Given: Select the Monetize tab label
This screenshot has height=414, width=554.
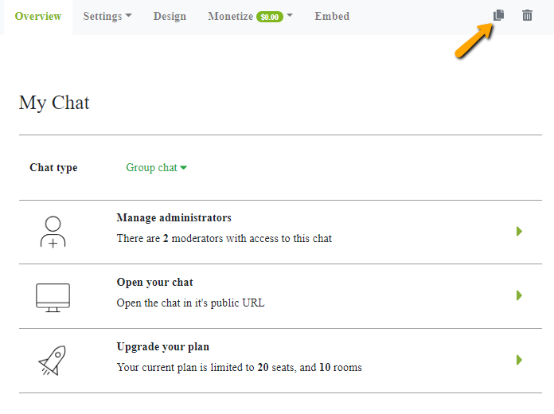Looking at the screenshot, I should click(x=230, y=17).
